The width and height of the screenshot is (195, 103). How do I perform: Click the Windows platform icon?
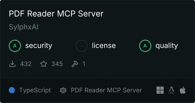[160, 90]
